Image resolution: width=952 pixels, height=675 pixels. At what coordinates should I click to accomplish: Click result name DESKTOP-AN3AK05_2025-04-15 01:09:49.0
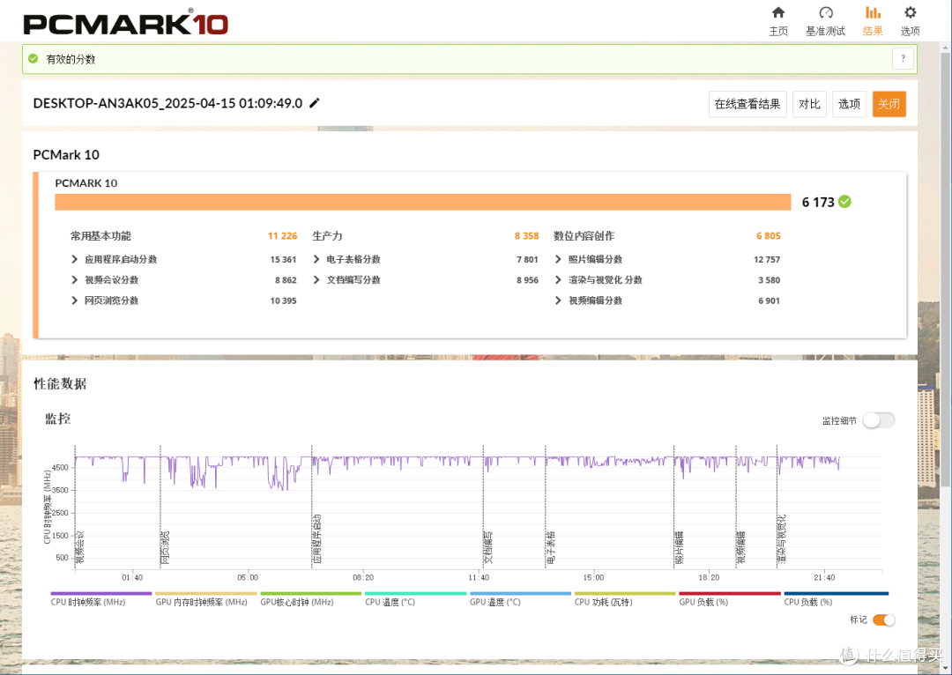[x=167, y=103]
